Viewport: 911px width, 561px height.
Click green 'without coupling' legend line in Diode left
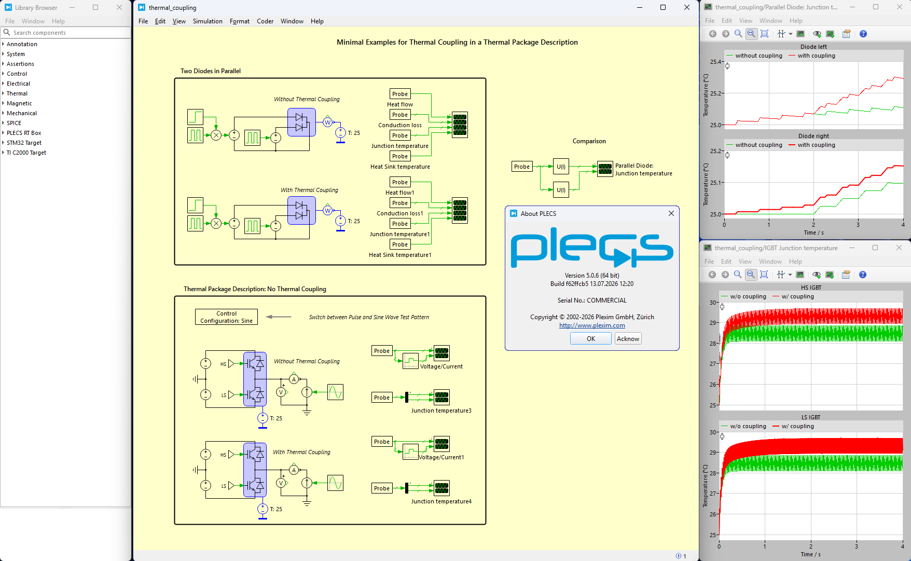pyautogui.click(x=730, y=56)
